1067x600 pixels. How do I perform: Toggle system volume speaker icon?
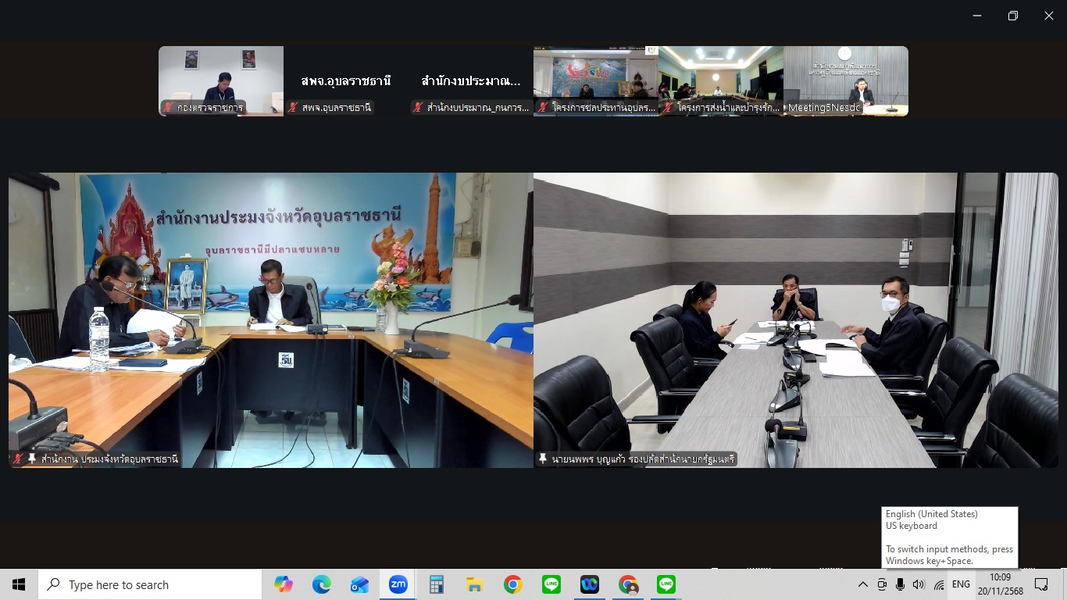tap(919, 584)
